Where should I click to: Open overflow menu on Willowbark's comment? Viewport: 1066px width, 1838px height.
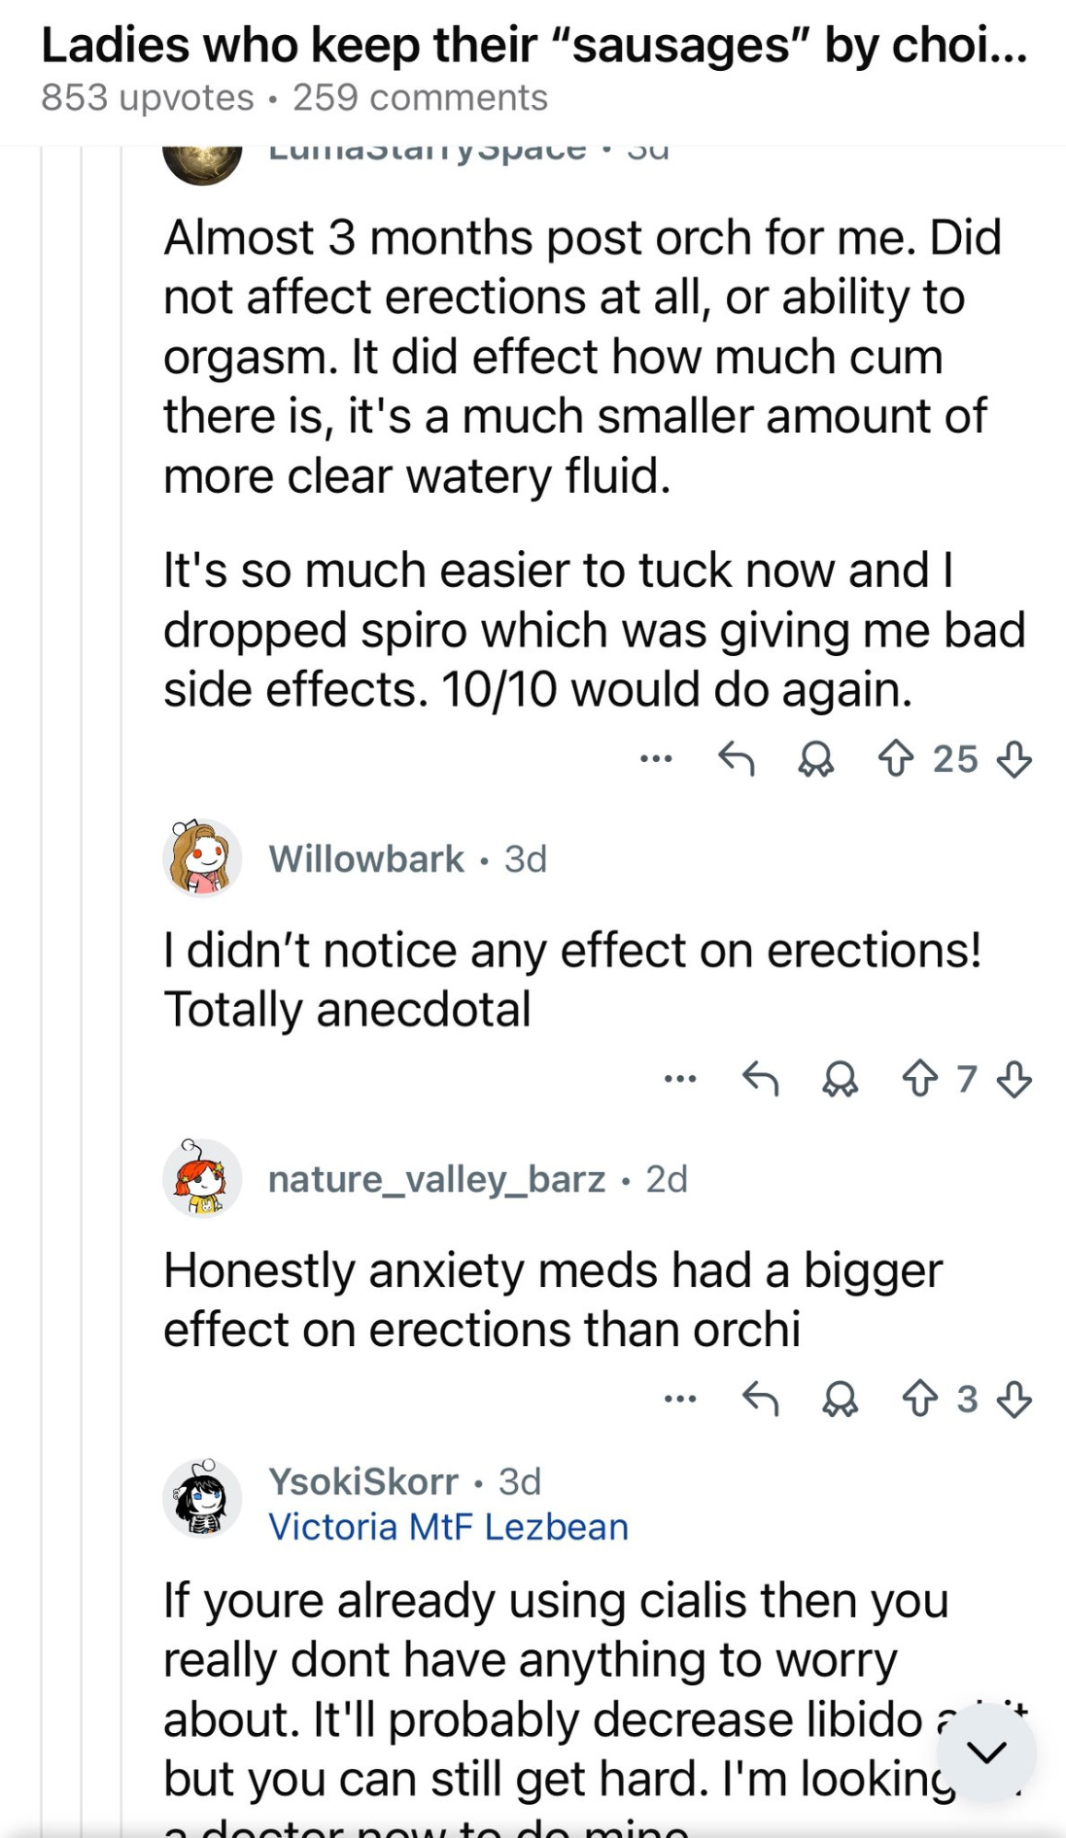point(680,1079)
